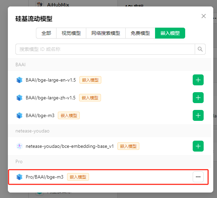Add netease-youdao/bce-embedding-base_v1 with its plus button
The height and width of the screenshot is (198, 217).
[198, 146]
